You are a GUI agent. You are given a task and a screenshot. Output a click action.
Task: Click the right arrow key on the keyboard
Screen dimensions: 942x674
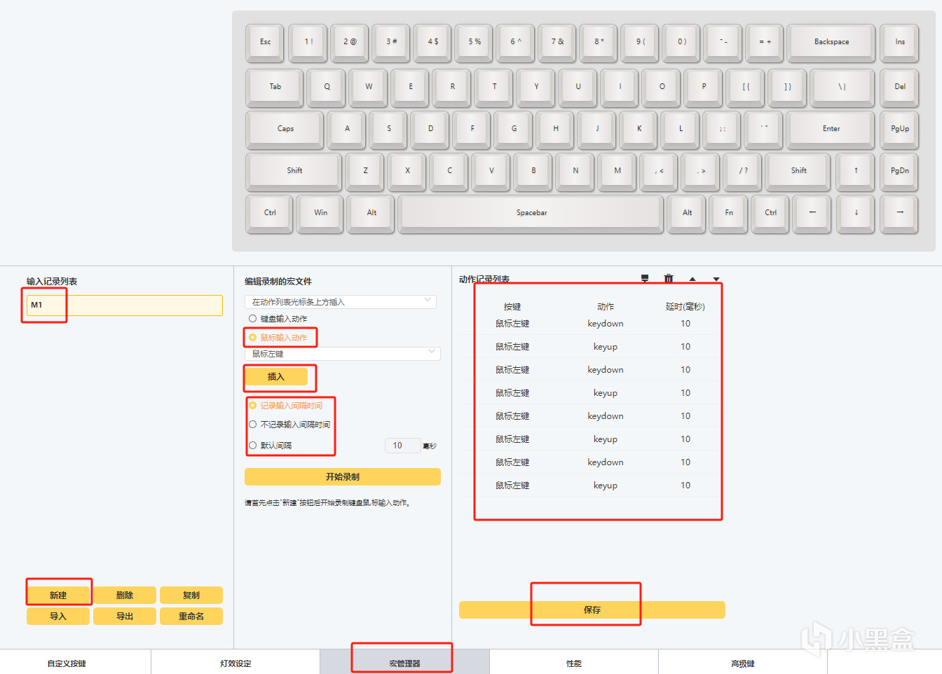pyautogui.click(x=900, y=213)
